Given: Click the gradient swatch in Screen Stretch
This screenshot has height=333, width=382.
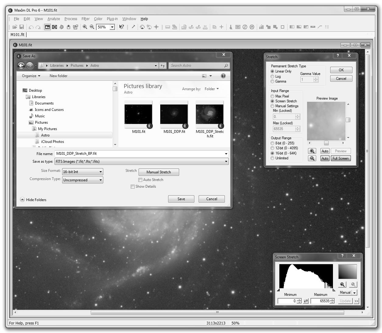Looking at the screenshot, I should [348, 272].
